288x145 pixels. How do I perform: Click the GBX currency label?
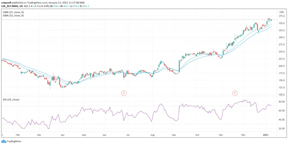click(282, 12)
